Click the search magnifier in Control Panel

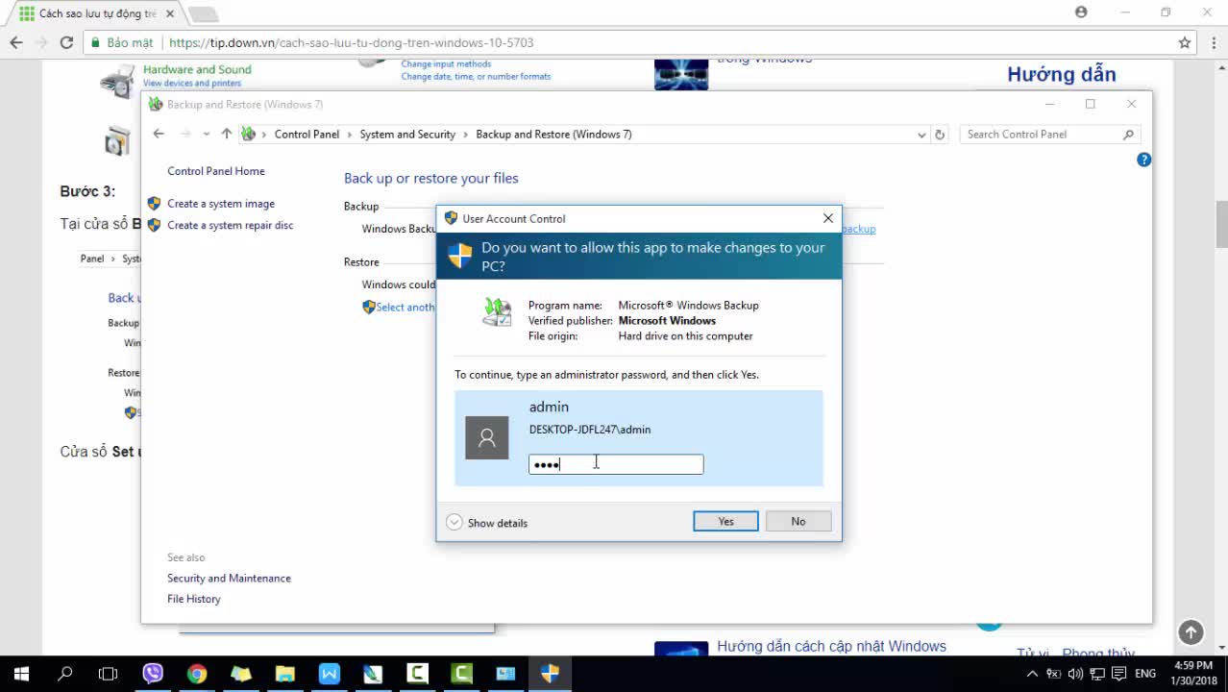[1129, 135]
